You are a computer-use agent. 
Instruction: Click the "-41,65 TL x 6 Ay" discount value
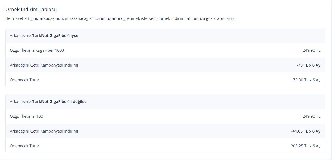[306, 131]
